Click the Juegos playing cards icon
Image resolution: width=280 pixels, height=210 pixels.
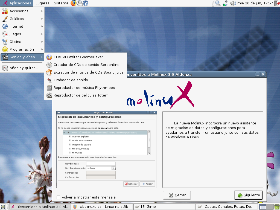click(5, 34)
